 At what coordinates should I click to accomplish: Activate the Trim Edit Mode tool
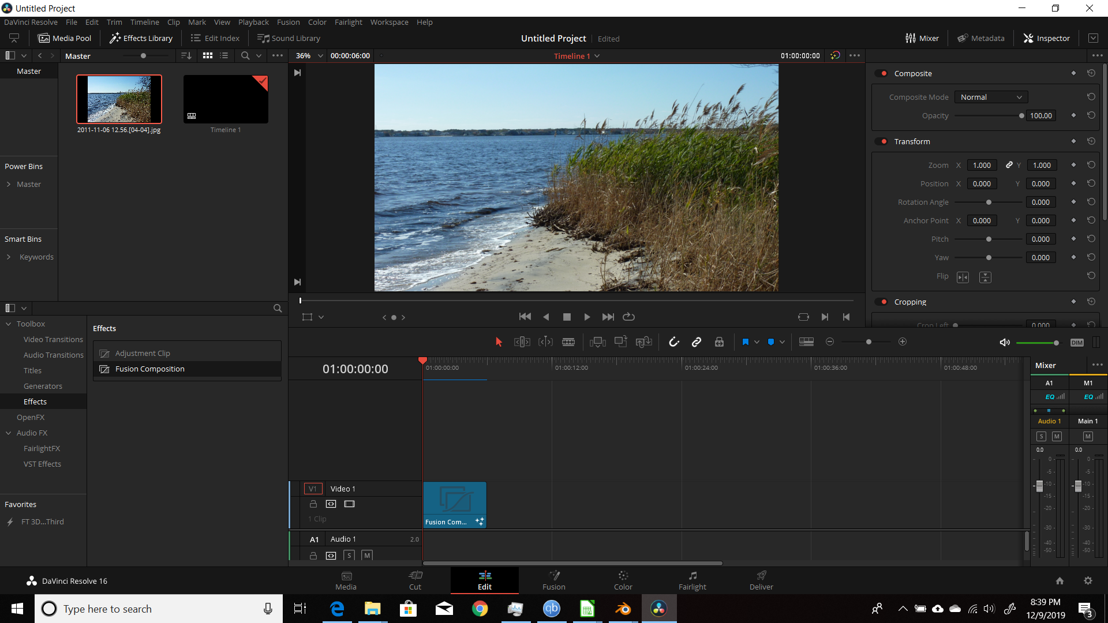pos(522,342)
